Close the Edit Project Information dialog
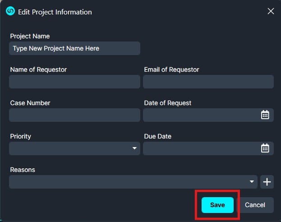281x222 pixels. click(271, 11)
